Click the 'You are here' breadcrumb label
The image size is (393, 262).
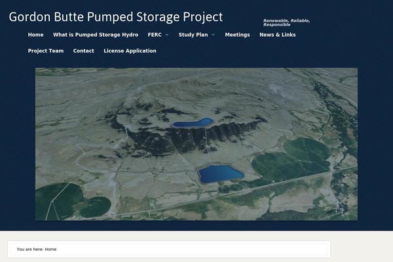[29, 250]
